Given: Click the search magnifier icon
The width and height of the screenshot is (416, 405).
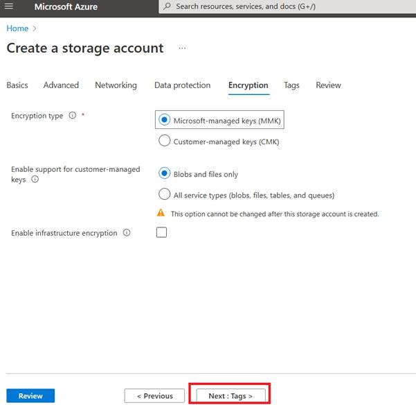Looking at the screenshot, I should click(167, 6).
